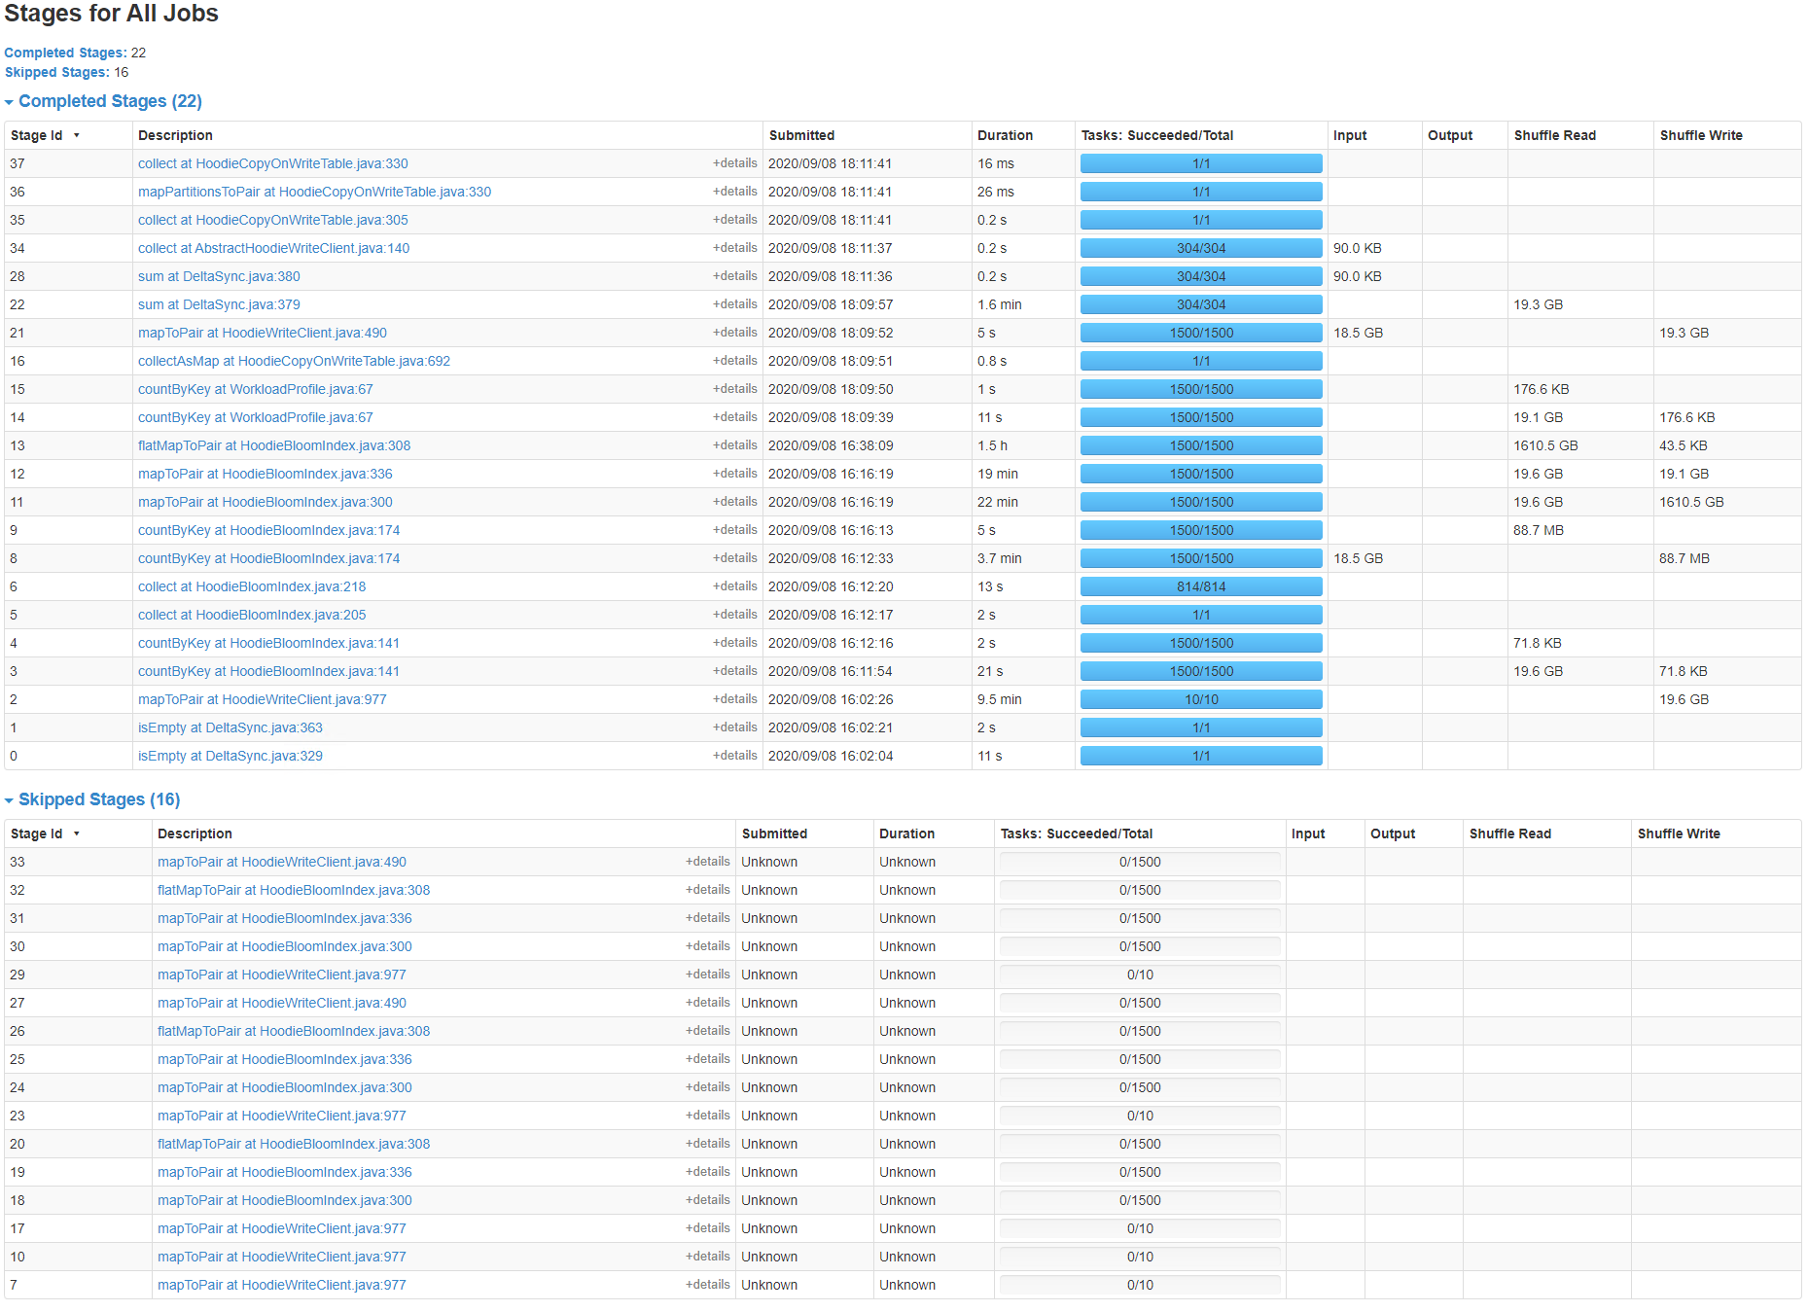Collapse the Completed Stages (22) section
The width and height of the screenshot is (1808, 1312).
point(103,101)
